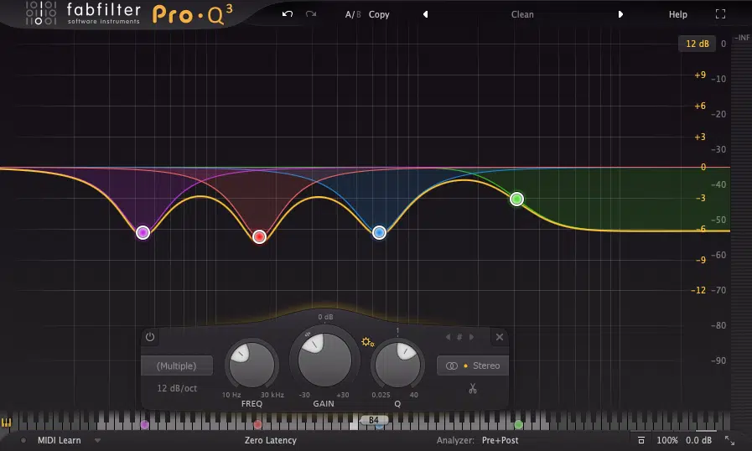This screenshot has width=752, height=451.
Task: Click the FREQ knob
Action: [x=252, y=365]
